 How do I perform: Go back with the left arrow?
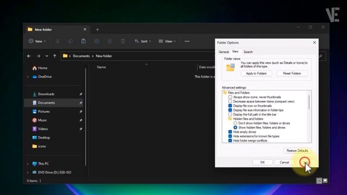click(29, 56)
